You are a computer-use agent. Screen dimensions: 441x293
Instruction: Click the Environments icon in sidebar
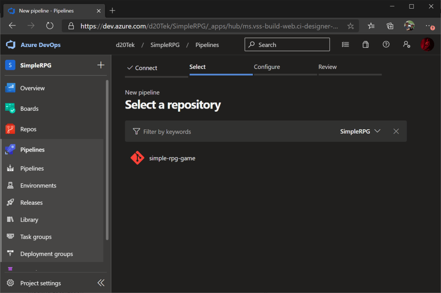[10, 186]
